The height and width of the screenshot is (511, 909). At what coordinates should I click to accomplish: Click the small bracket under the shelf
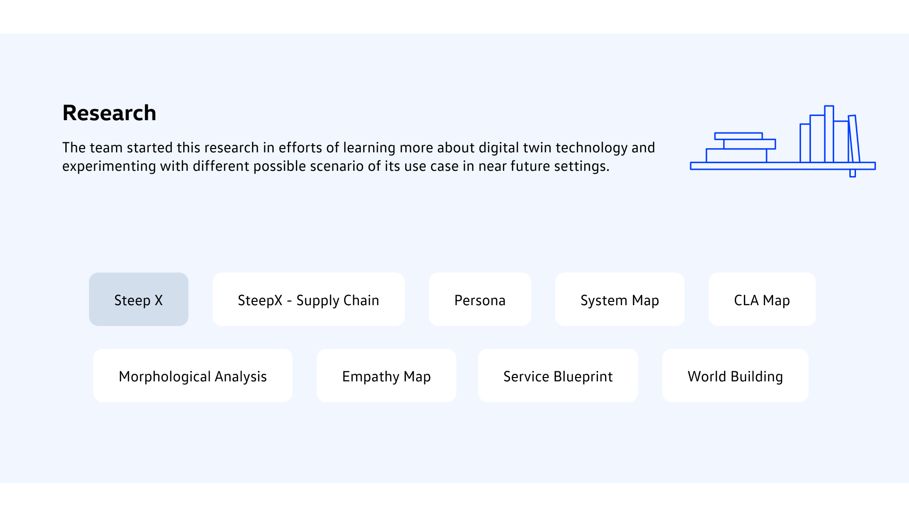(853, 173)
